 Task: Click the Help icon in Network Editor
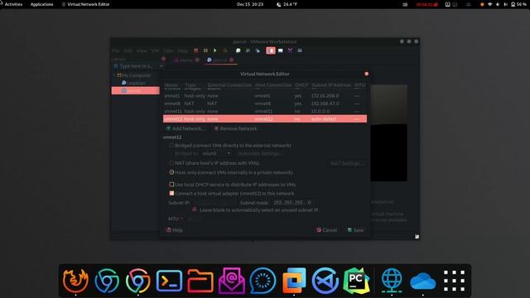point(169,230)
